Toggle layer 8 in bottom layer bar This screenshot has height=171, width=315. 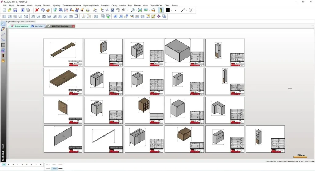pyautogui.click(x=41, y=165)
